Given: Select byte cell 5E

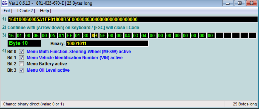Looking at the screenshot, I should (x=103, y=36).
